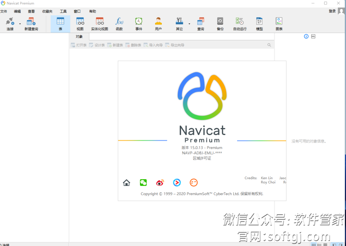Open the Event (事件) clock icon
This screenshot has width=346, height=246.
click(139, 21)
